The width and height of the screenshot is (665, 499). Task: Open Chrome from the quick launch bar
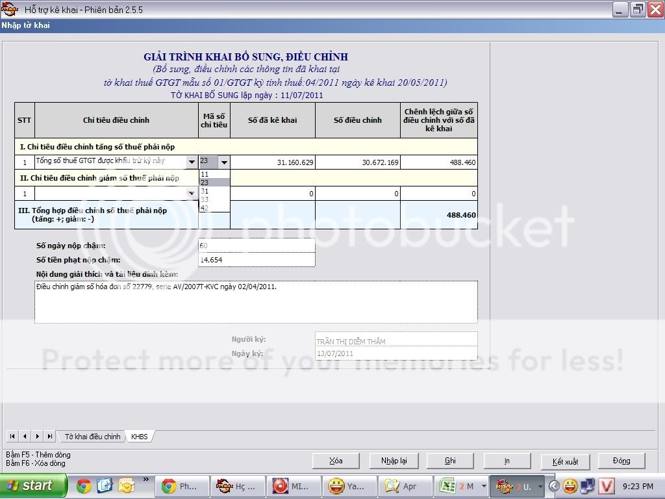tap(84, 485)
